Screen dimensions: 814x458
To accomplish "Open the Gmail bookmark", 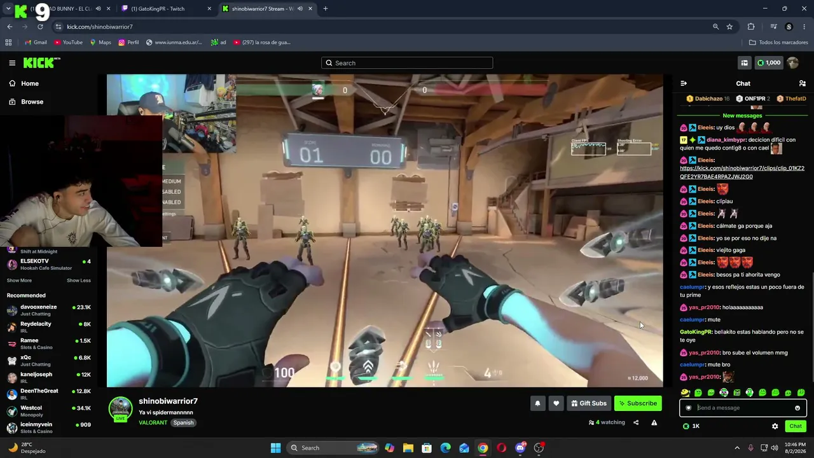I will pos(36,43).
